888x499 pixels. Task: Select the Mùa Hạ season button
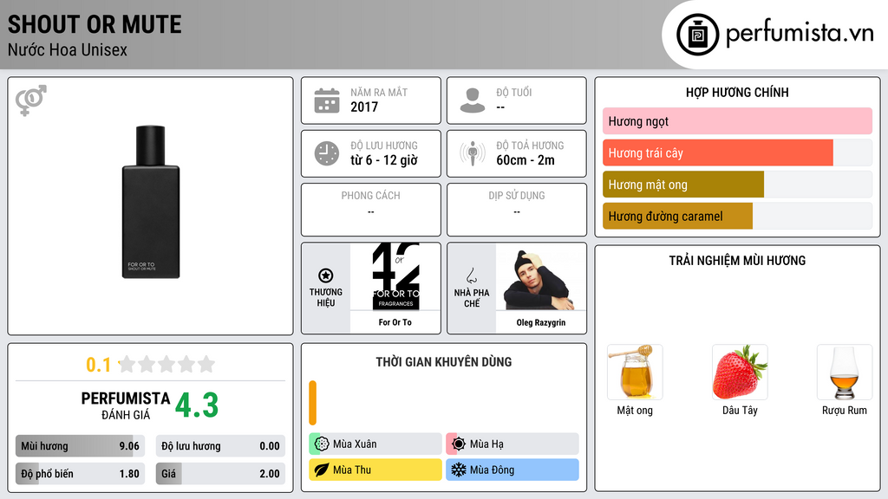(x=513, y=444)
